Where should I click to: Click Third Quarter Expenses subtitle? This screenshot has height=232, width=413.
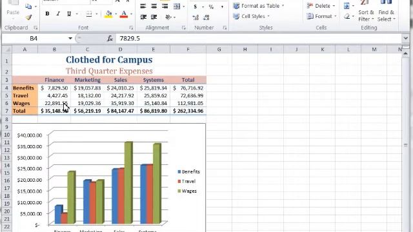tap(109, 71)
